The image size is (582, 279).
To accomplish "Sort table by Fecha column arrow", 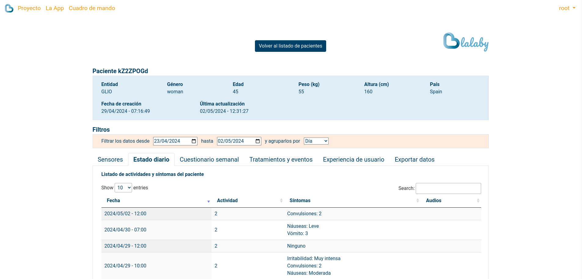I will coord(208,201).
